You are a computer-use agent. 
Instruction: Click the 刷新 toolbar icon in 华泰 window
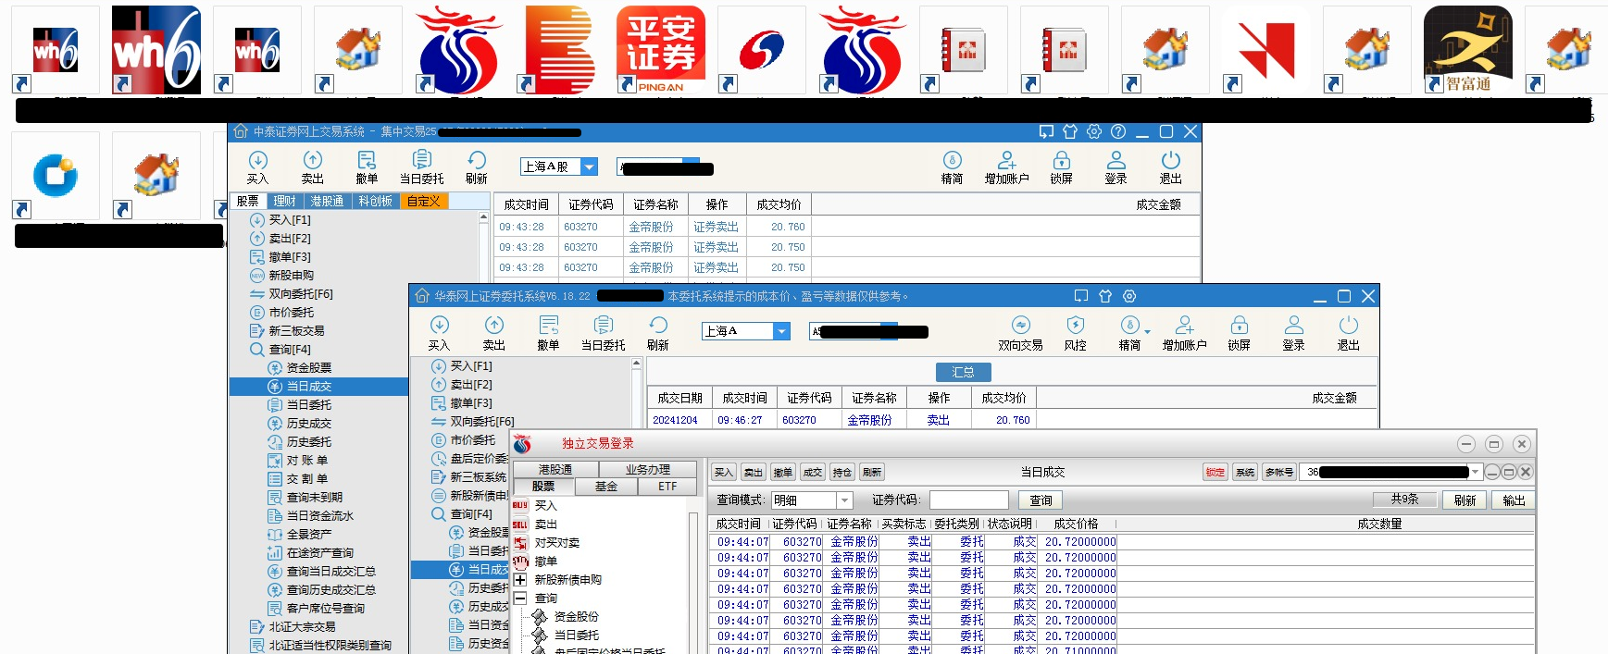coord(658,333)
